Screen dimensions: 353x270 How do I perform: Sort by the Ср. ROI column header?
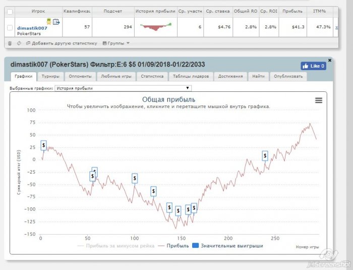coord(269,11)
